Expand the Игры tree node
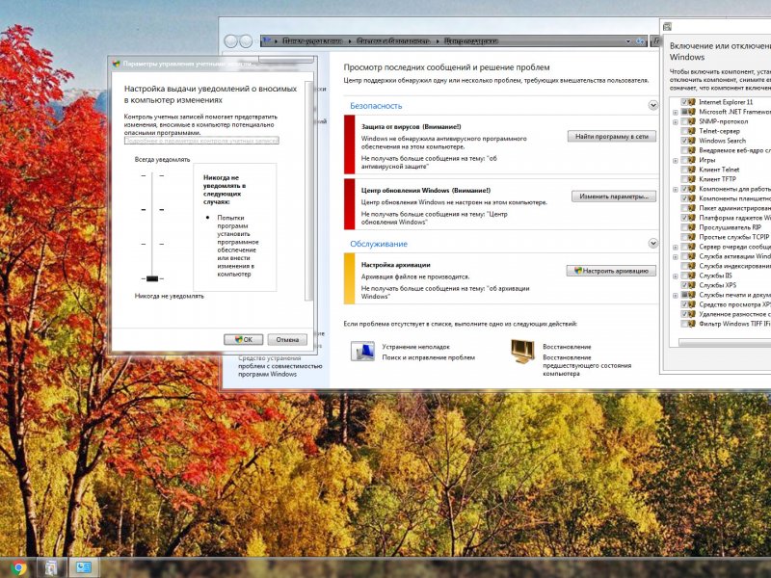 pyautogui.click(x=676, y=161)
